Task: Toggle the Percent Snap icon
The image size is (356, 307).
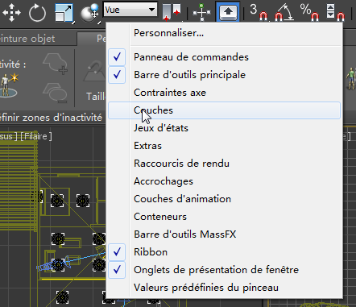Action: point(309,12)
